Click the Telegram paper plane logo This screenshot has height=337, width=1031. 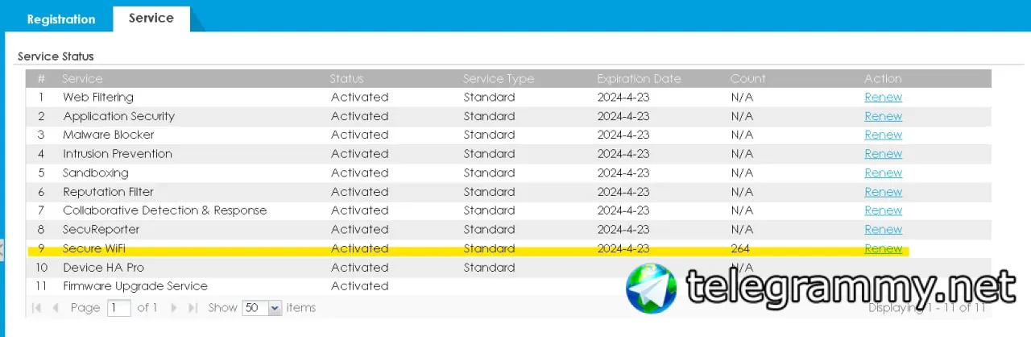(x=651, y=288)
